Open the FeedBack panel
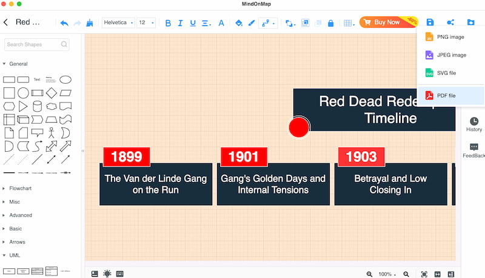This screenshot has width=485, height=278. point(474,151)
